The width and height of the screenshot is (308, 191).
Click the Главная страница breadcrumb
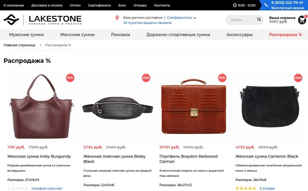tap(19, 45)
